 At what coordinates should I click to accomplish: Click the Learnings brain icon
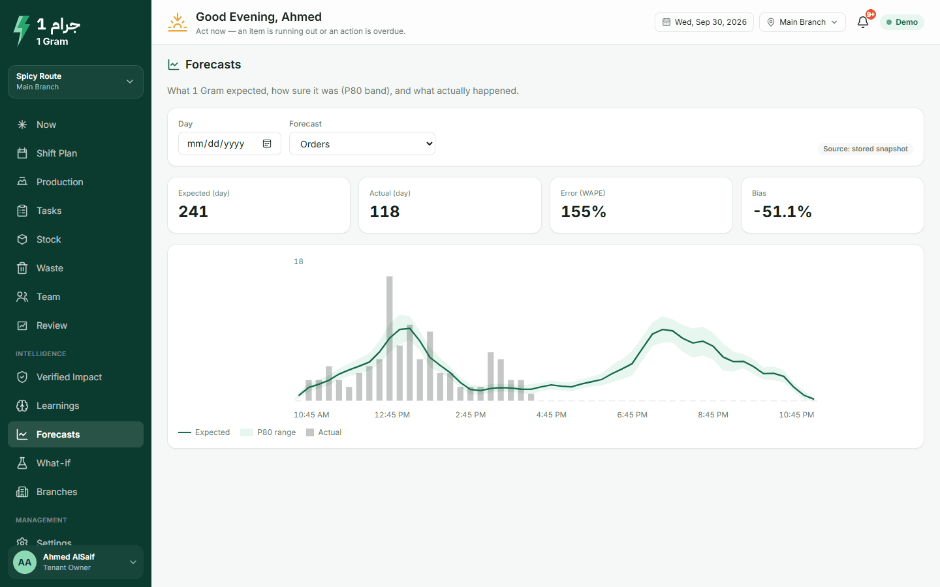click(22, 406)
